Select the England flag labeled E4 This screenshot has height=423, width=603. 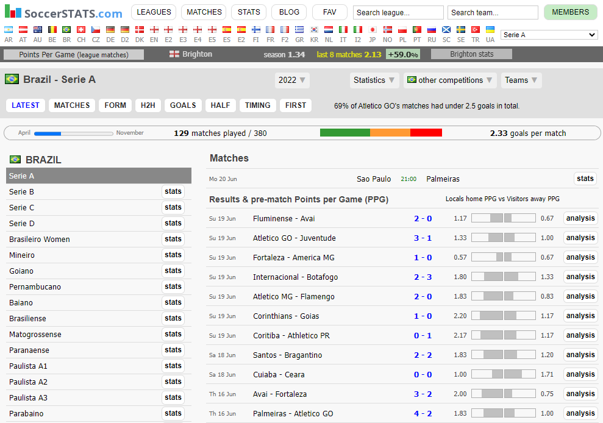coord(198,30)
